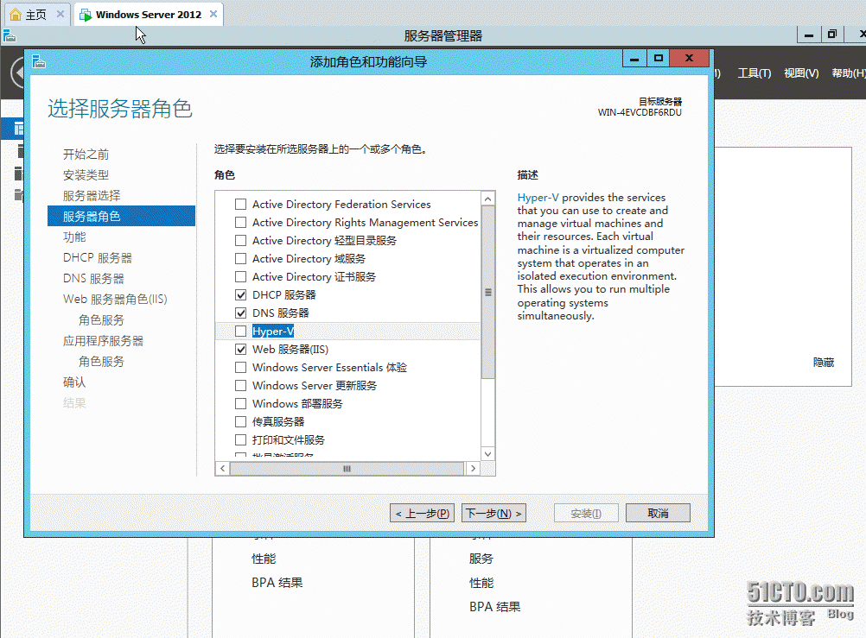The height and width of the screenshot is (638, 866).
Task: Click the roles list scroll up arrow
Action: point(487,199)
